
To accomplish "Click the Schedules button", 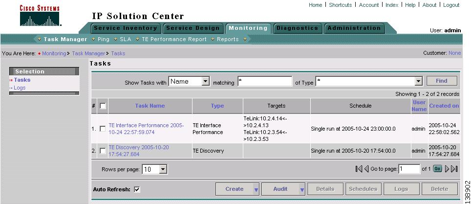I will [x=363, y=189].
